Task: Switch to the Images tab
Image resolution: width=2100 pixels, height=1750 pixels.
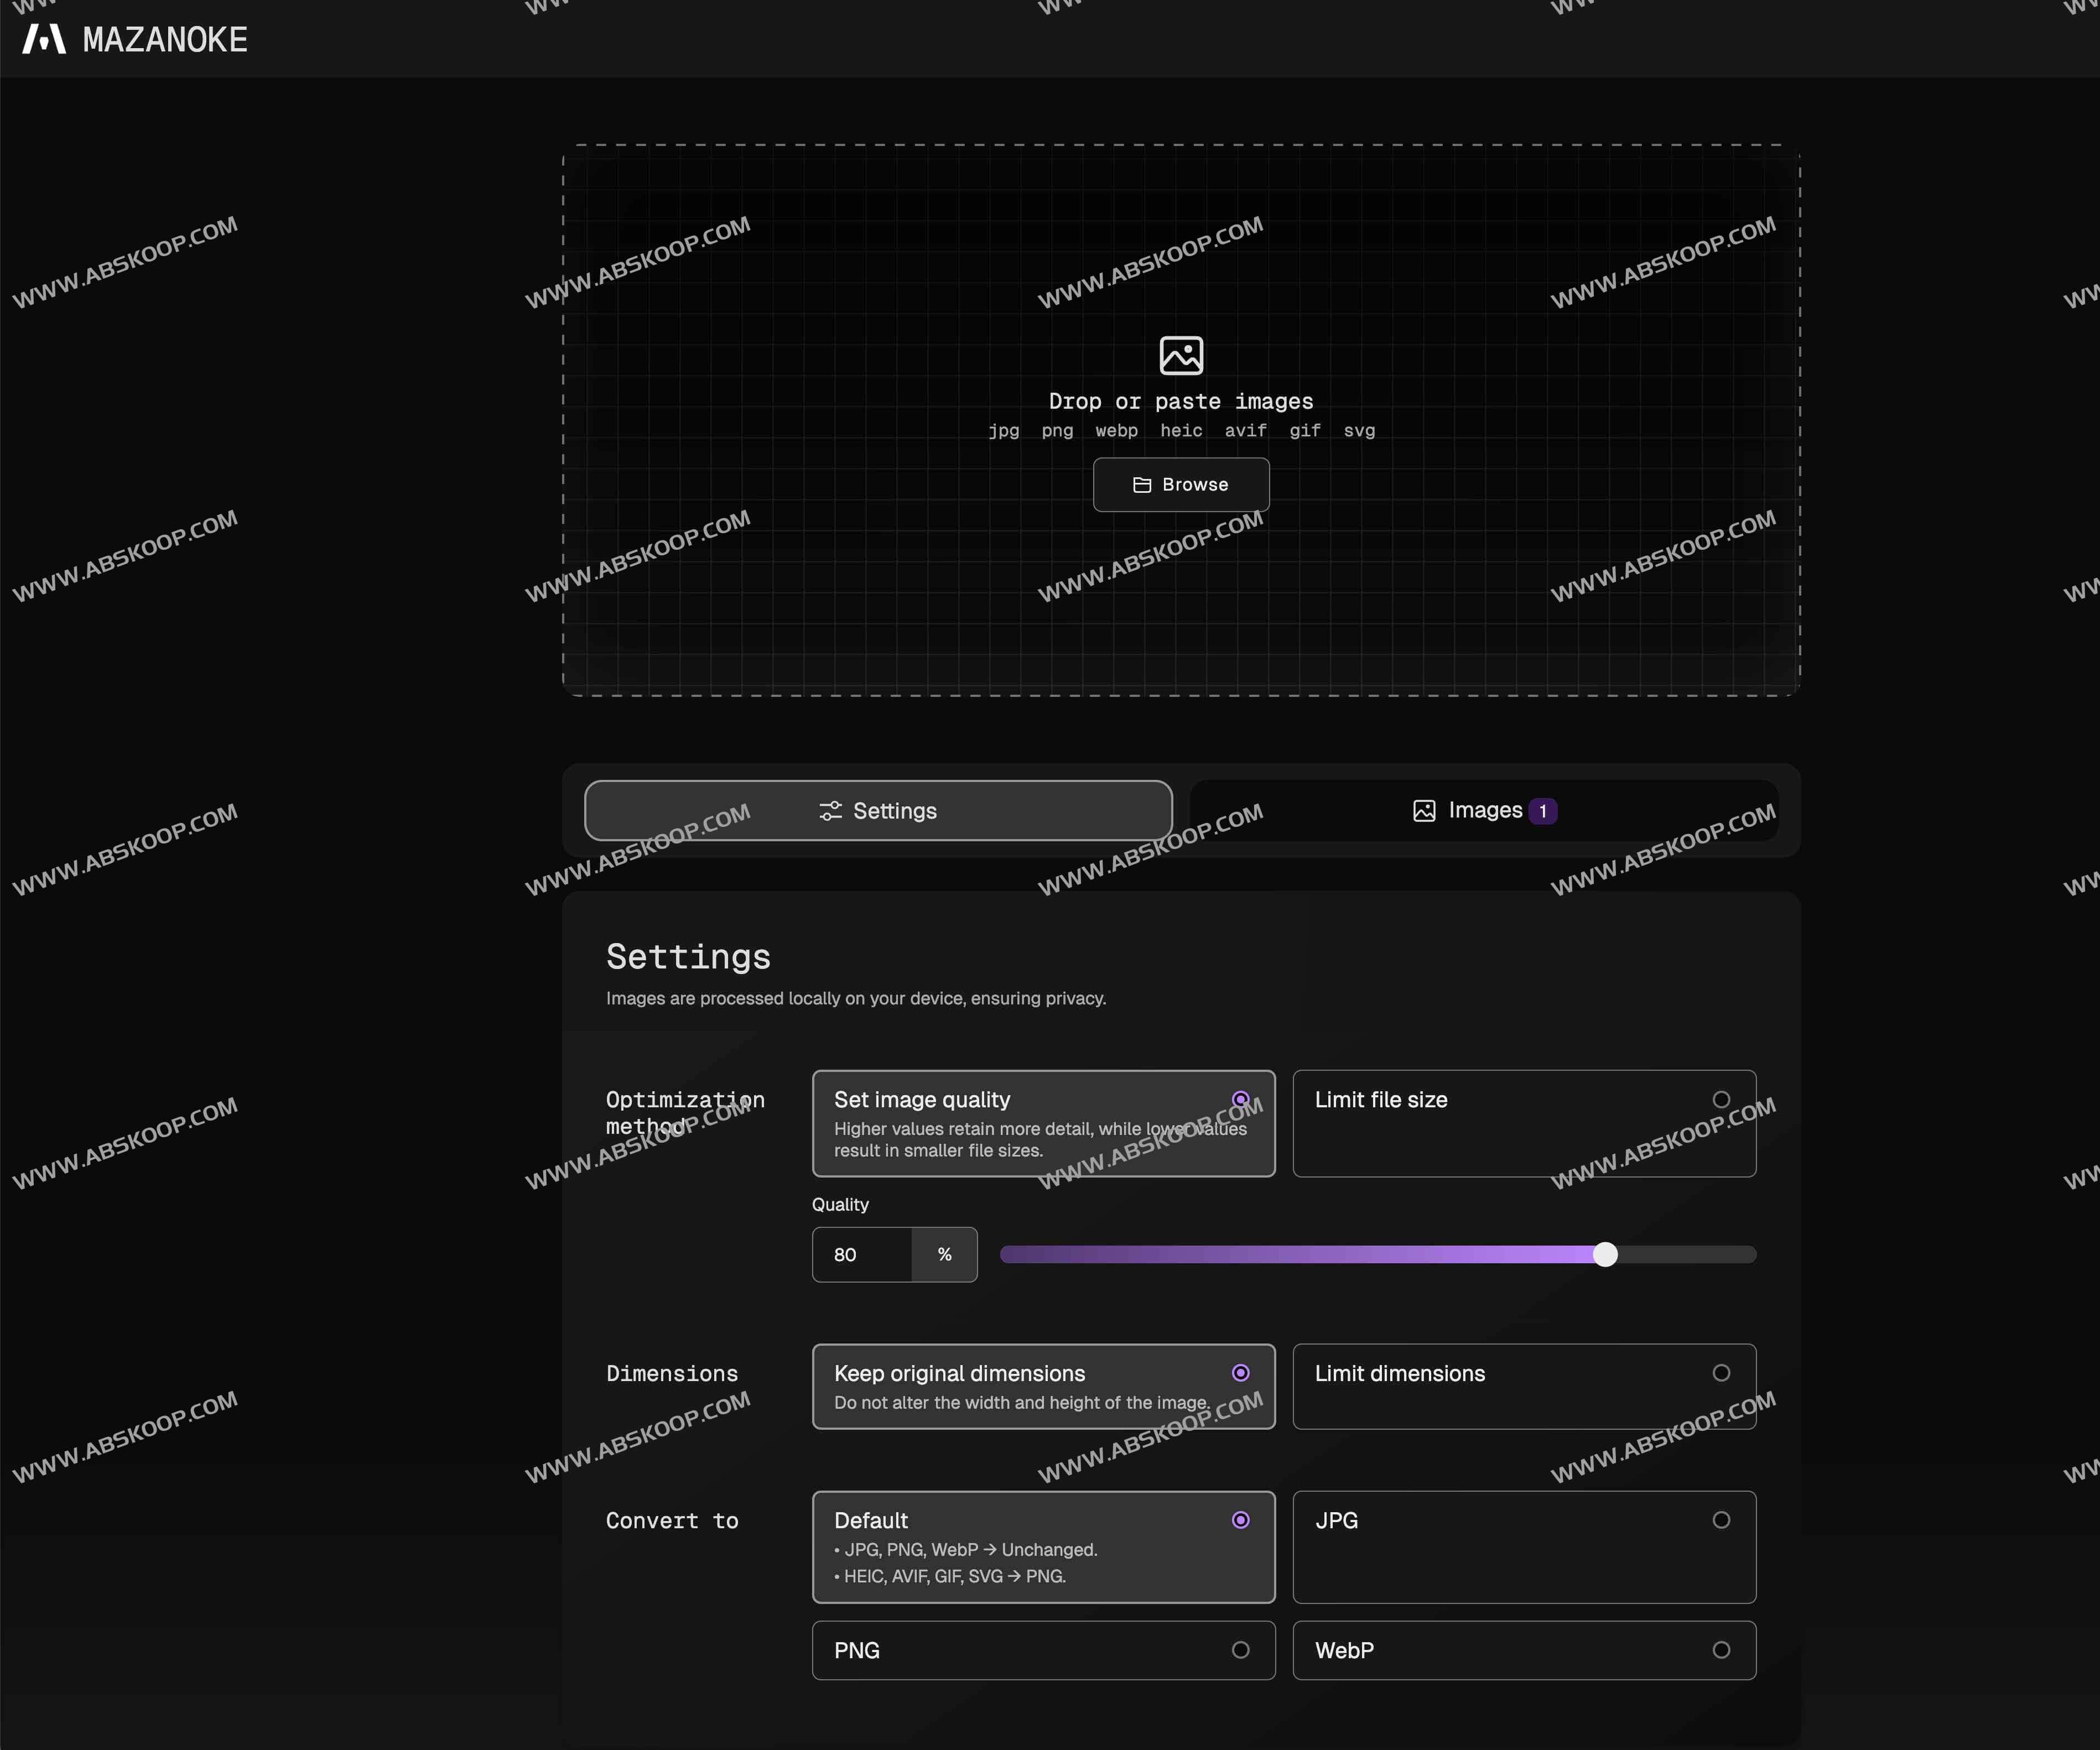Action: [x=1484, y=811]
